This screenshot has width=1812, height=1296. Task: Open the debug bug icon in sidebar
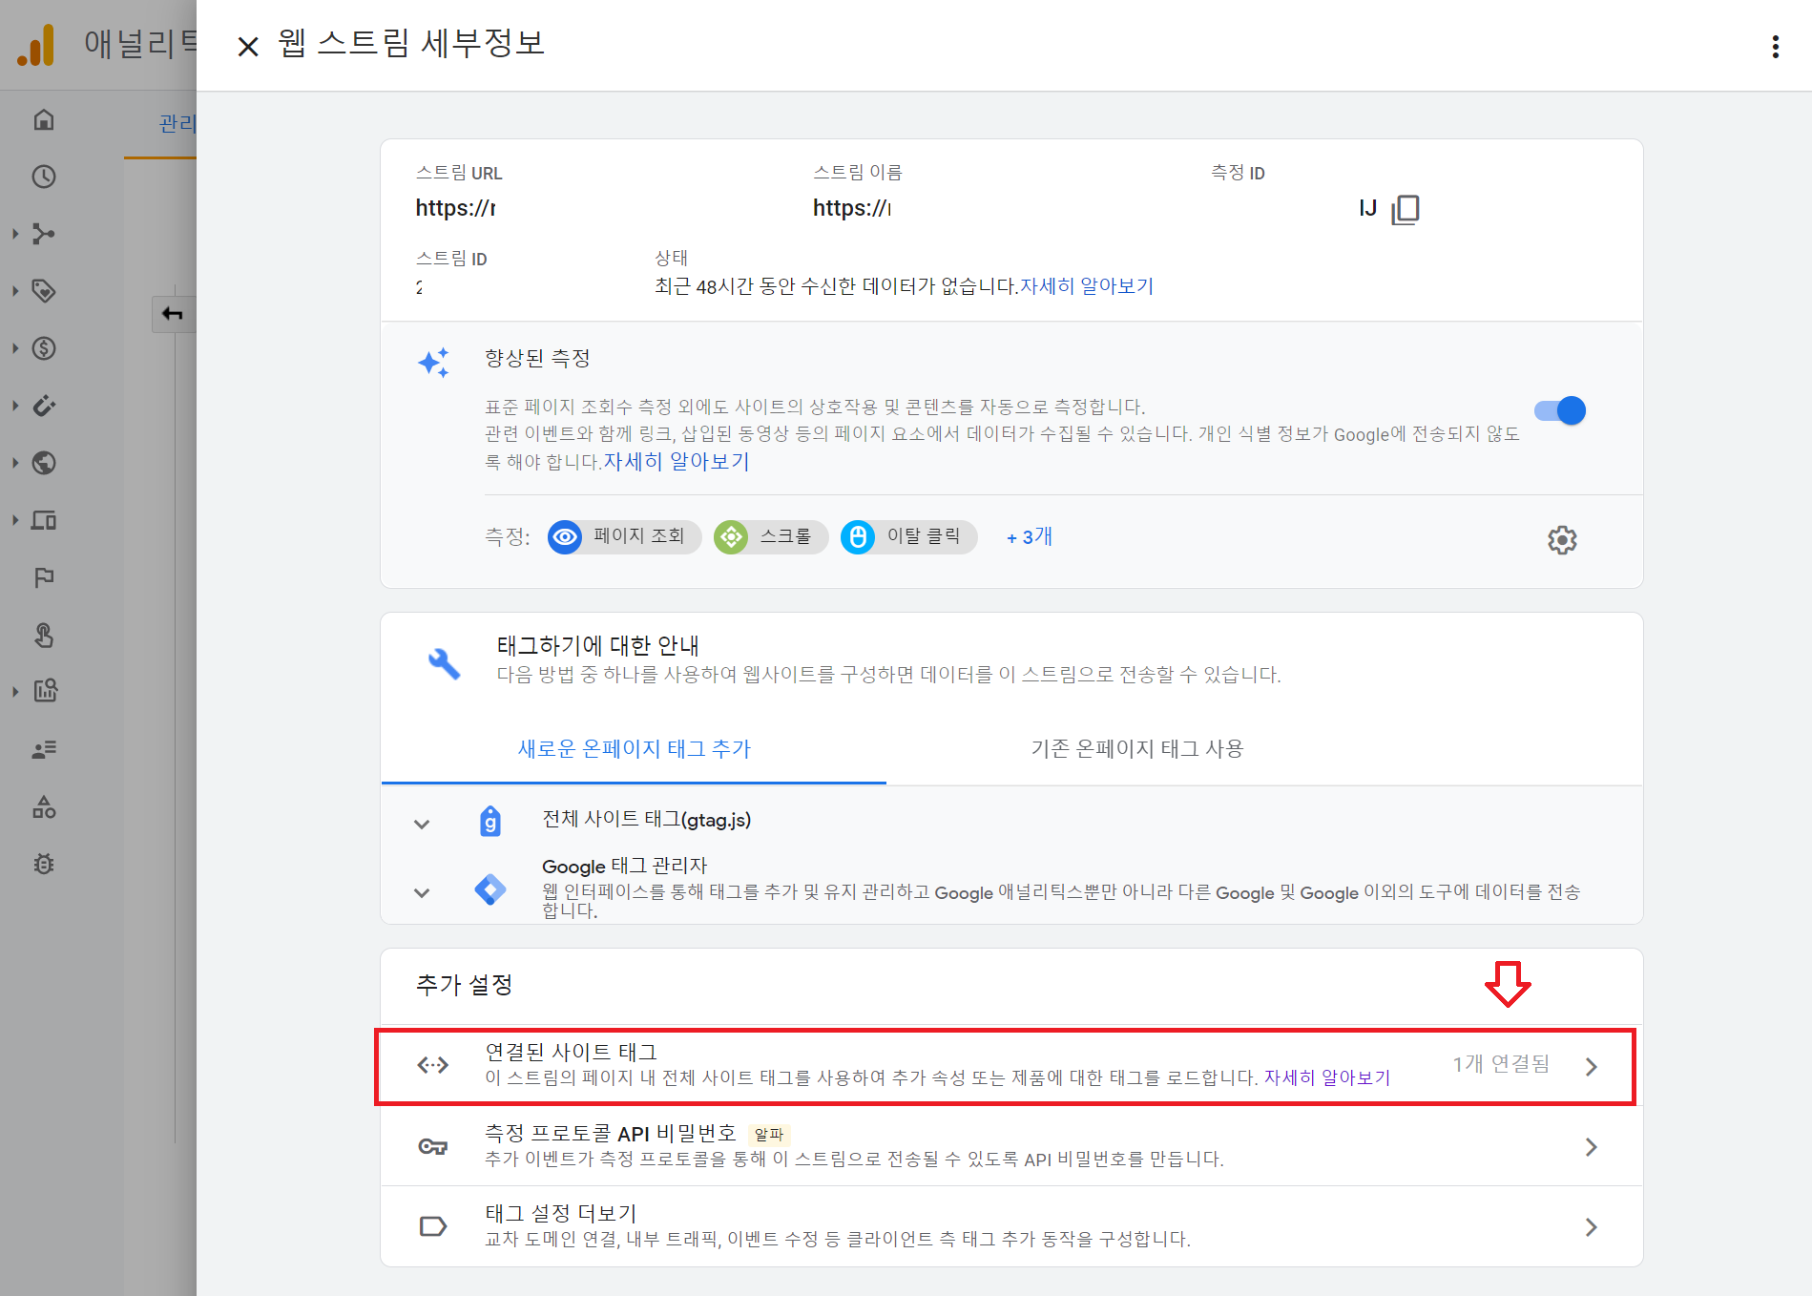[x=44, y=864]
